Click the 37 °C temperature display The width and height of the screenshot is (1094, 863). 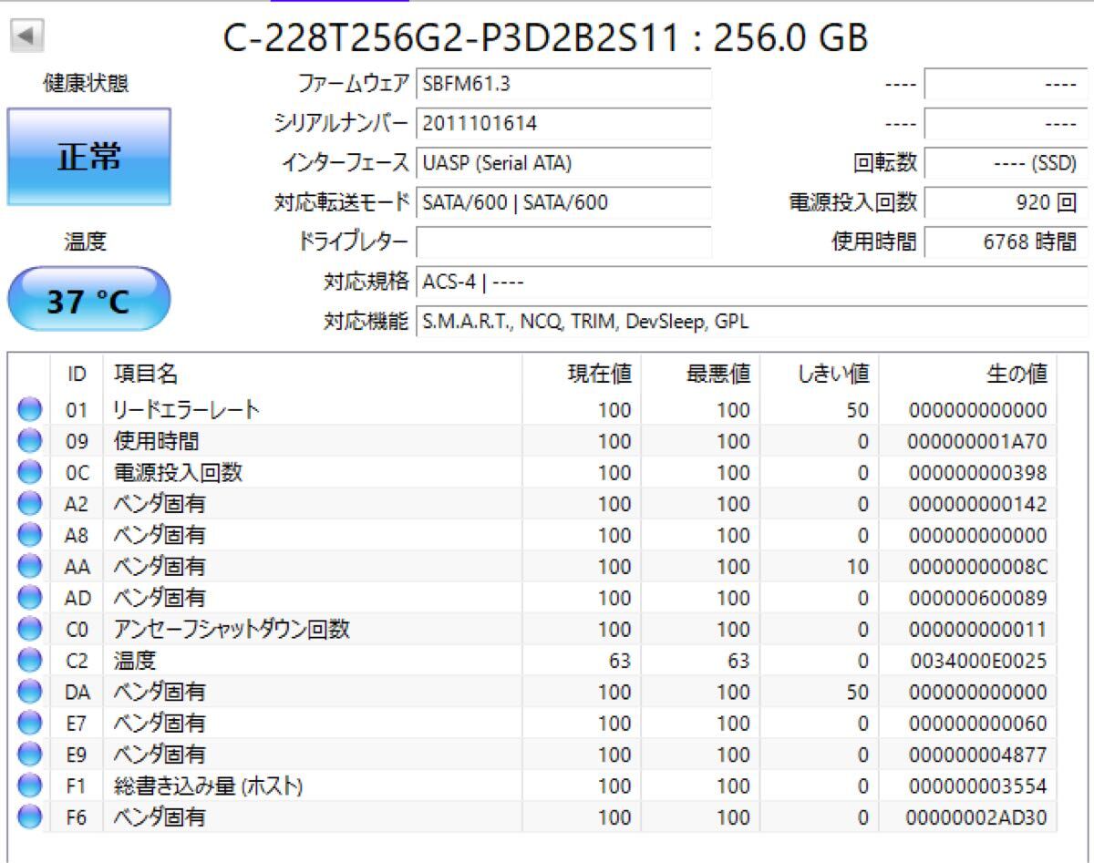point(88,298)
